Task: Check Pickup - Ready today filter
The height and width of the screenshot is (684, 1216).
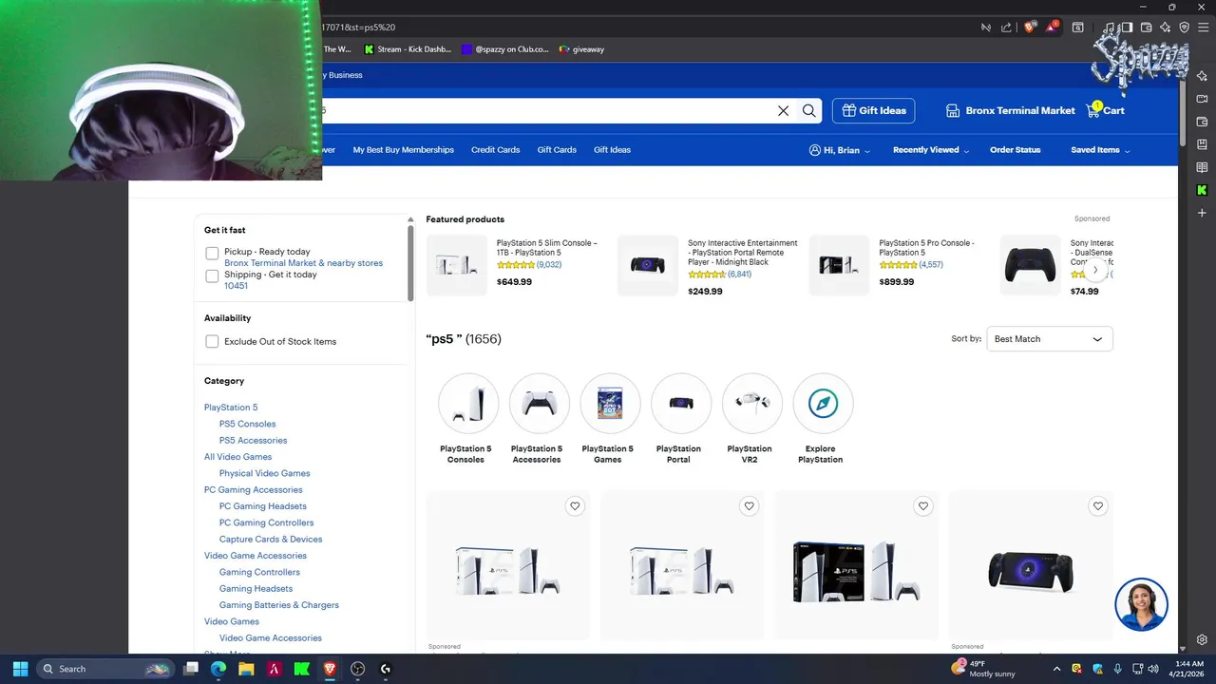Action: tap(212, 254)
